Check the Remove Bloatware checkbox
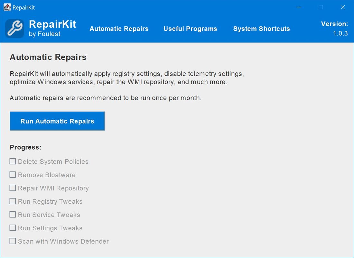Viewport: 354px width, 258px height. (x=13, y=174)
